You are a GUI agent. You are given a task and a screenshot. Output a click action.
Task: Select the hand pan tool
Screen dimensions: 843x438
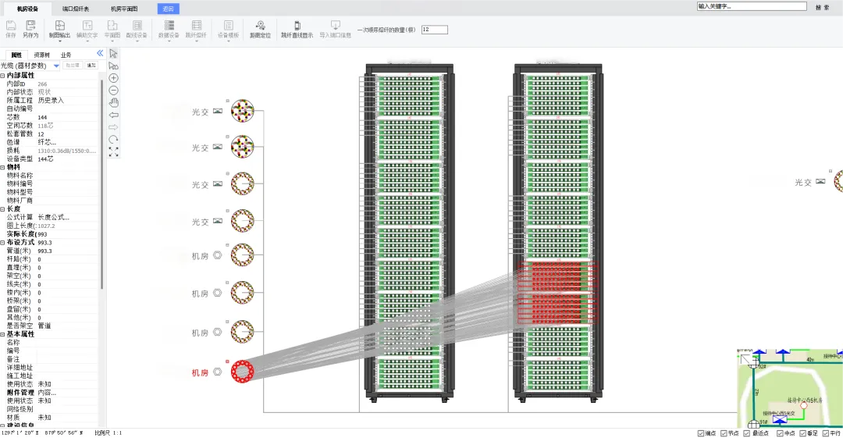pos(113,103)
